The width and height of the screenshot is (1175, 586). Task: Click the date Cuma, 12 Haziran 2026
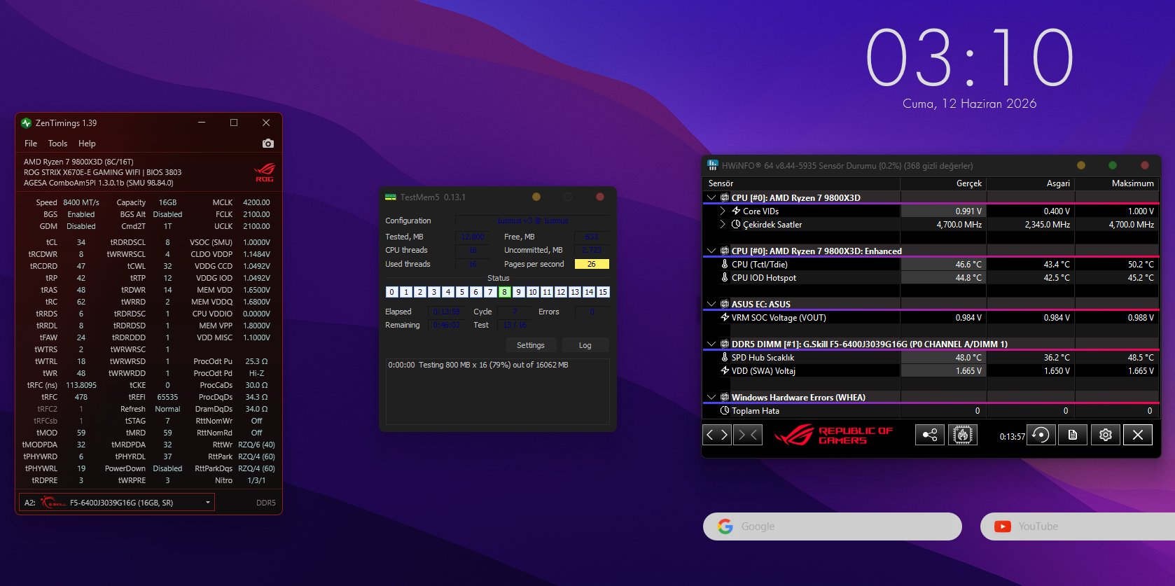[970, 104]
